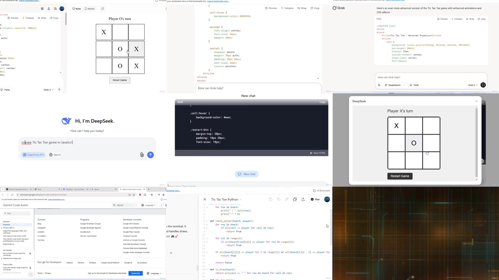Switch to the Gemini tab in Chrome

tap(104, 189)
